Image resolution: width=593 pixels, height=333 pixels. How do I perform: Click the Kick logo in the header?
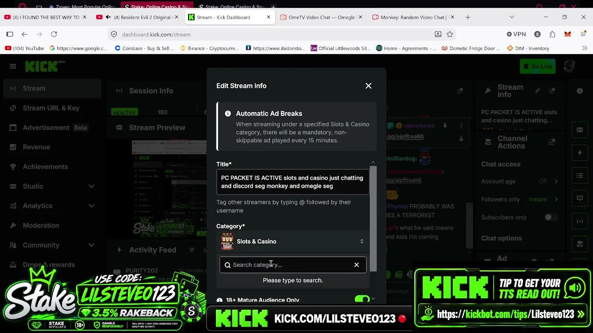point(42,67)
